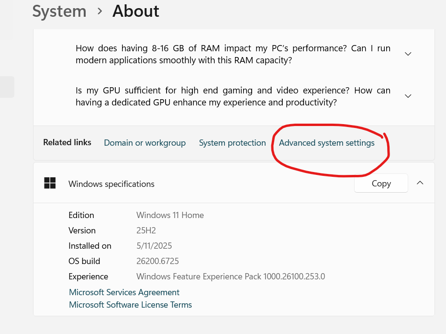The width and height of the screenshot is (446, 334).
Task: Click the About breadcrumb label
Action: (x=135, y=11)
